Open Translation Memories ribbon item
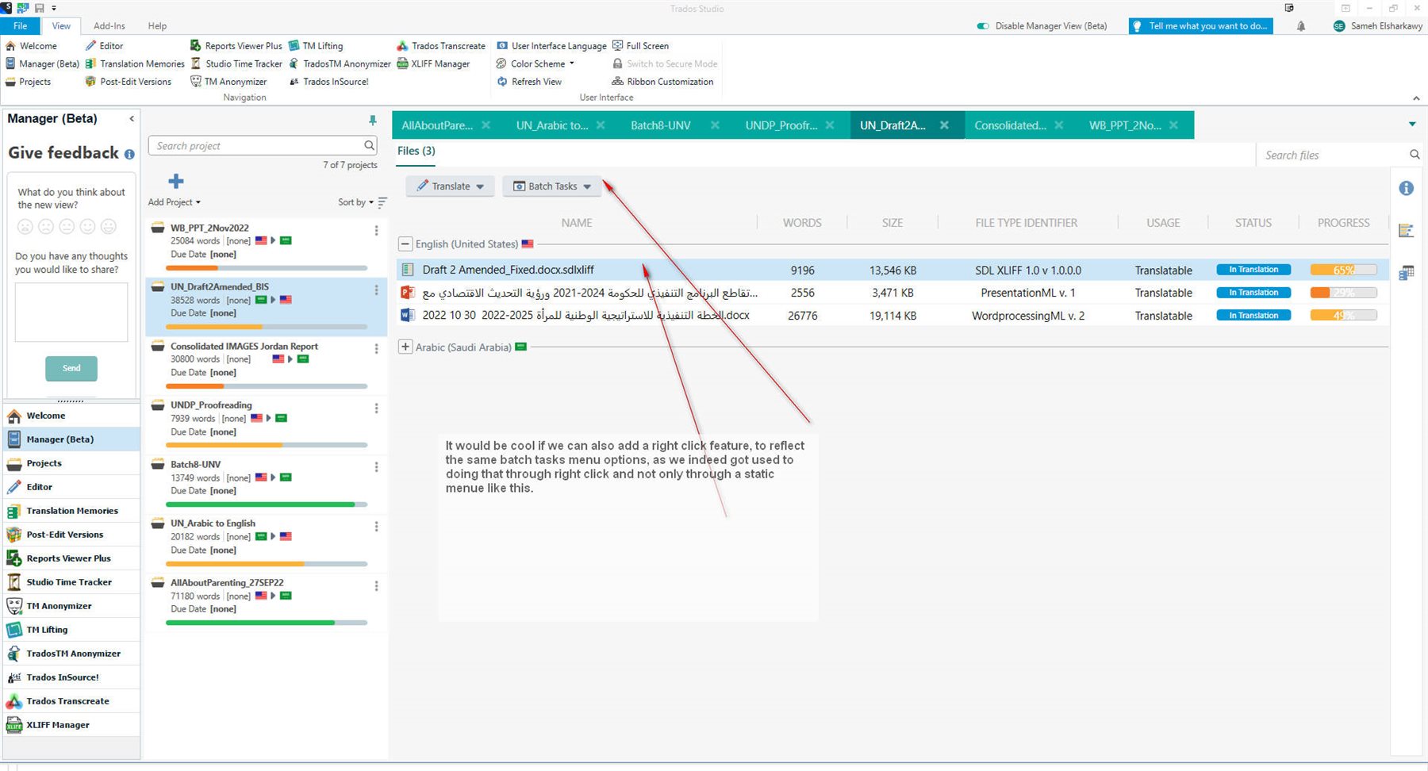This screenshot has width=1428, height=771. pyautogui.click(x=134, y=63)
